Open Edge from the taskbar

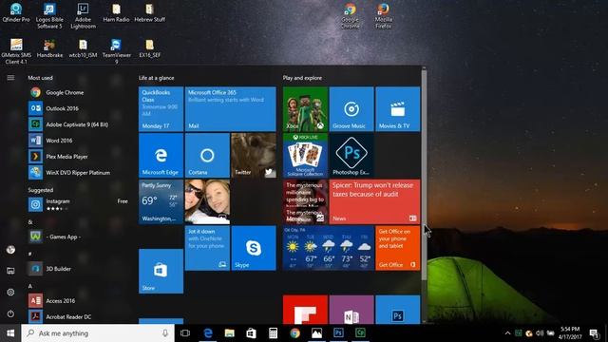[x=208, y=333]
